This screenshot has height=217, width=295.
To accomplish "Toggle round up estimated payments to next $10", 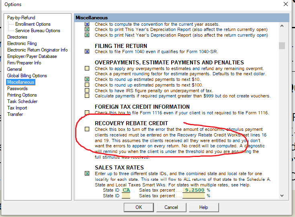I will [x=87, y=80].
